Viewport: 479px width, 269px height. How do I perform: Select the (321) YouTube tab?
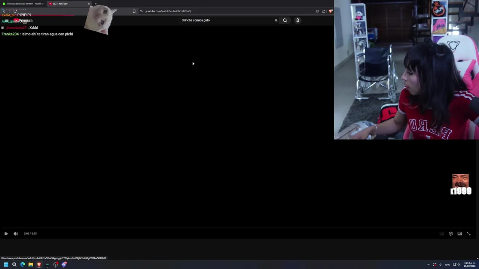67,4
